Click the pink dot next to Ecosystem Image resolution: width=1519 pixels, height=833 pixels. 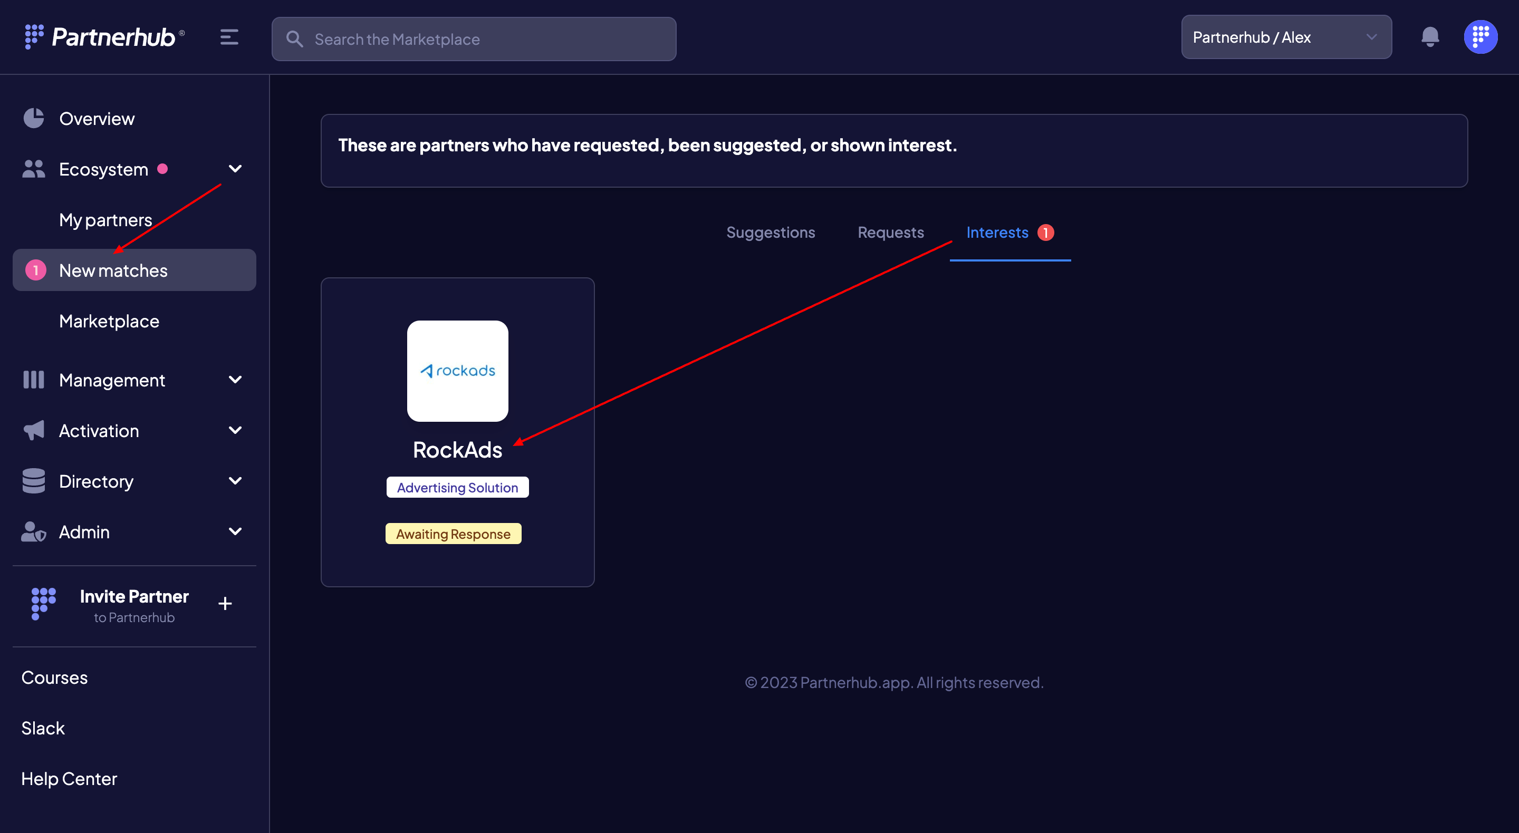point(162,169)
